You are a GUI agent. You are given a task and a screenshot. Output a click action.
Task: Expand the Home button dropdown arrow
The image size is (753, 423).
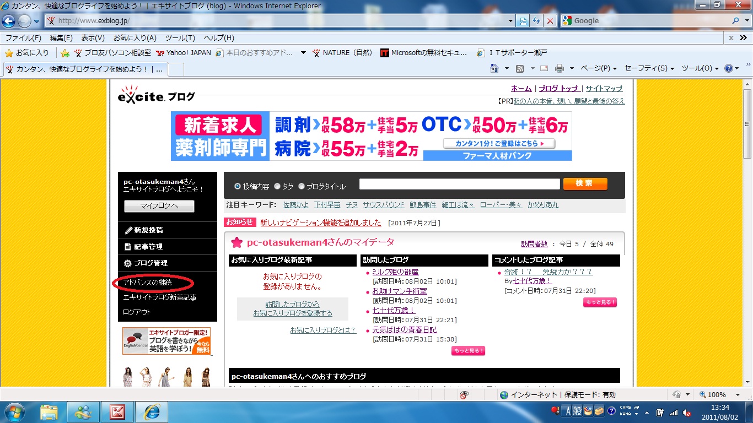click(507, 68)
